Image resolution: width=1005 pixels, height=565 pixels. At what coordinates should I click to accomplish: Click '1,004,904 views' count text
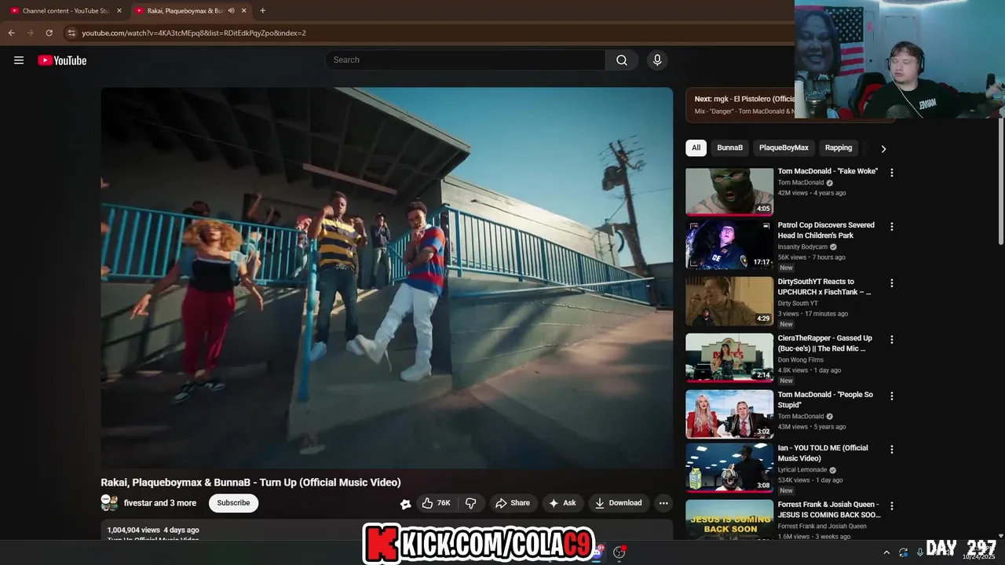click(133, 530)
